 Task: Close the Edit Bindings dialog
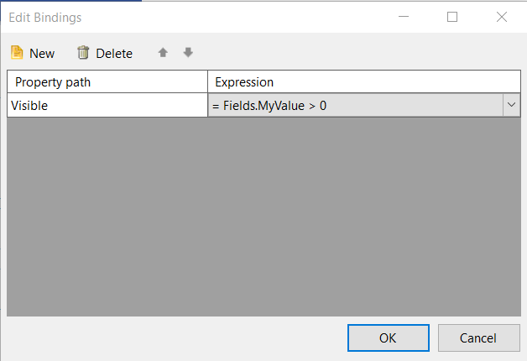click(x=502, y=17)
